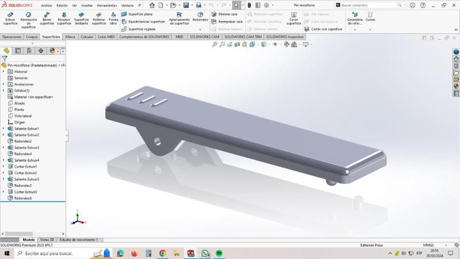Click the Rebuild traffic light icon
This screenshot has width=460, height=259.
pyautogui.click(x=249, y=5)
